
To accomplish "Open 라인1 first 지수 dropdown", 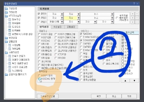I will point(62,14).
